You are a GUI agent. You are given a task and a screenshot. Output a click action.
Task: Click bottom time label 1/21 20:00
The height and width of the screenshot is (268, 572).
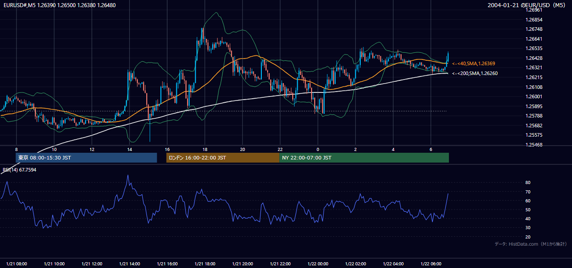pos(243,263)
